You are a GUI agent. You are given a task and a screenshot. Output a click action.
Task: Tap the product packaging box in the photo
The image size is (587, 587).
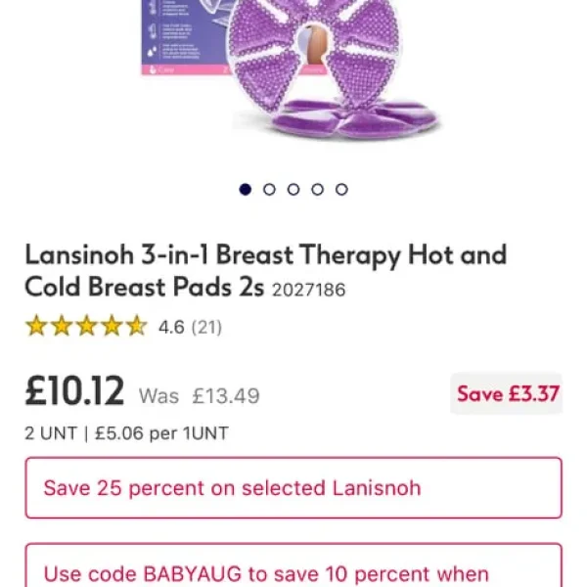point(184,37)
